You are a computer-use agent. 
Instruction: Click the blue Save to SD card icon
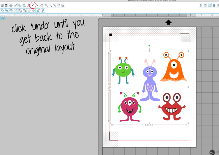[x=6, y=5]
